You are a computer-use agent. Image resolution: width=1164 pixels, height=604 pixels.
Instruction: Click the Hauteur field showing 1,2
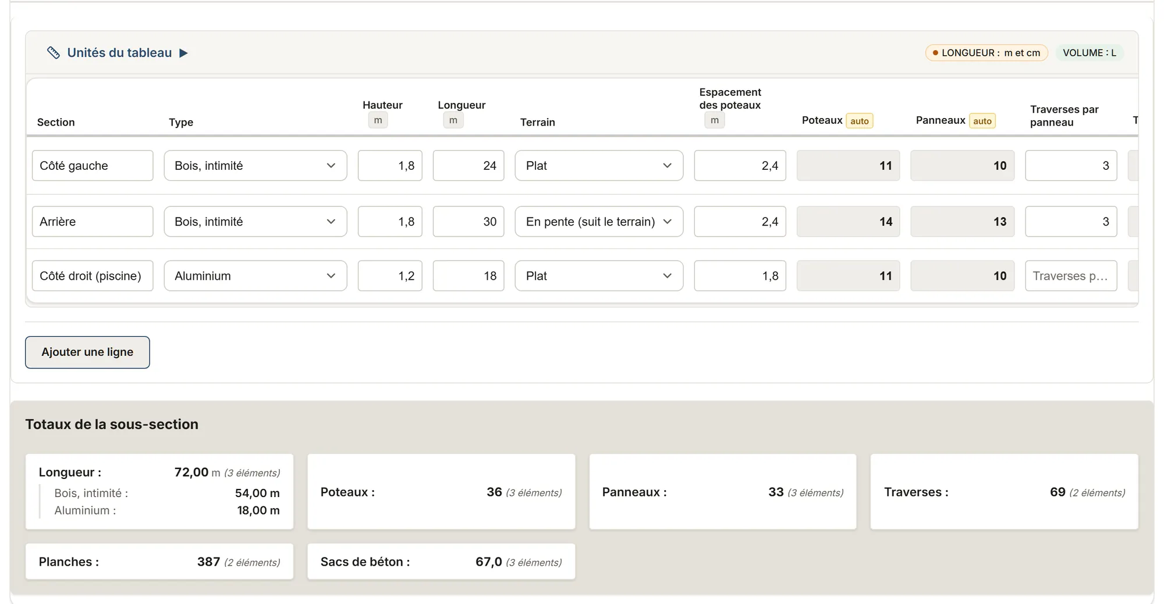coord(390,276)
